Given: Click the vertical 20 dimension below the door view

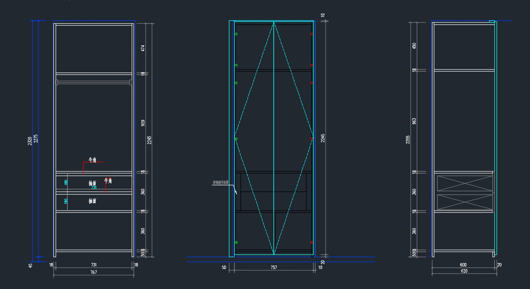Looking at the screenshot, I should pos(323,263).
